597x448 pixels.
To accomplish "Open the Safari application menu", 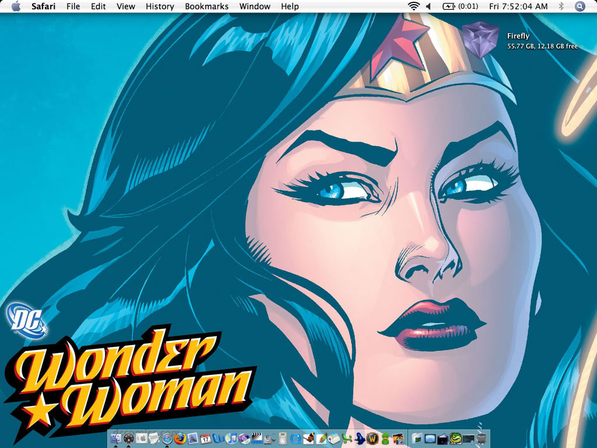I will (43, 6).
